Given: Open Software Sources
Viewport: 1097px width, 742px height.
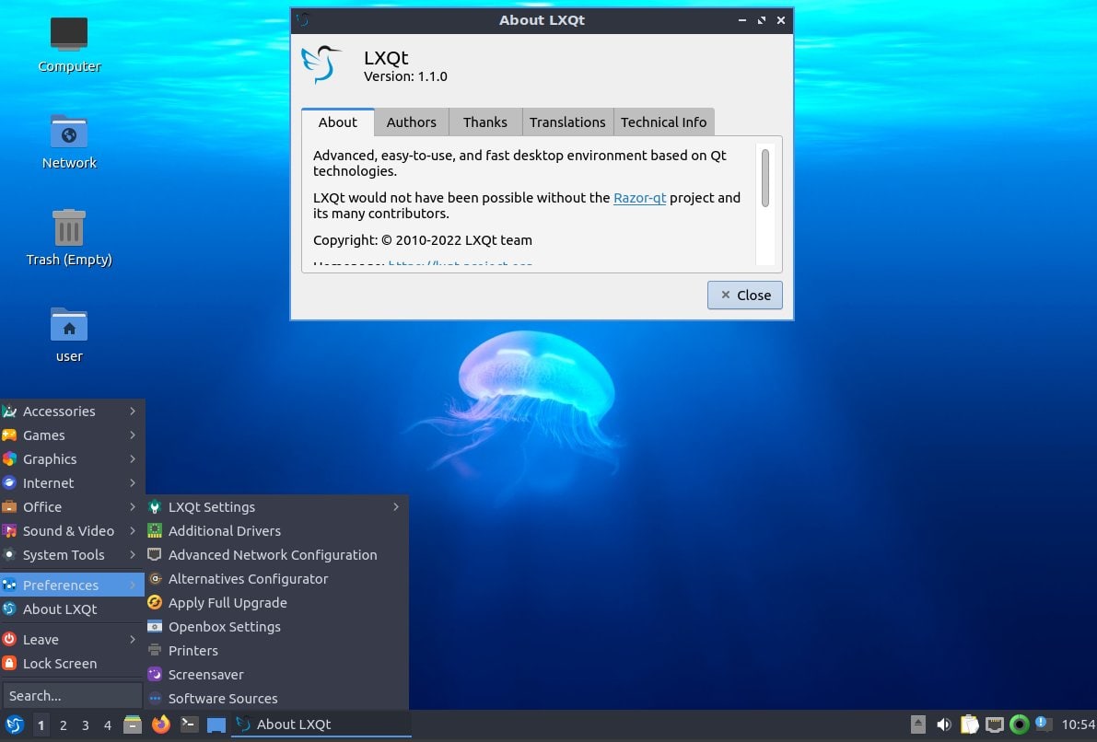Looking at the screenshot, I should (276, 698).
